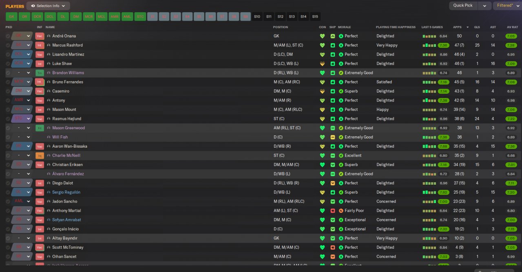
Task: Click the sharpness icon for Will Fish
Action: pos(333,137)
